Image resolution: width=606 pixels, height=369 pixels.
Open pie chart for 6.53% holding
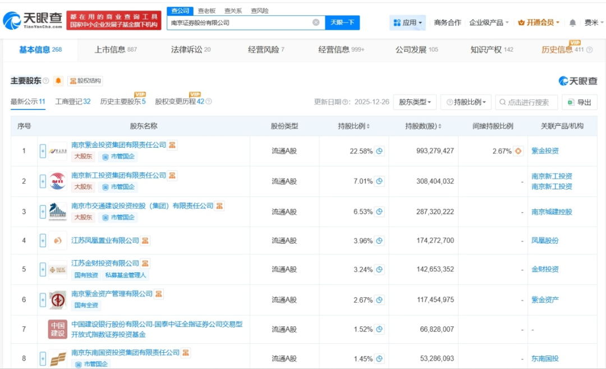379,212
